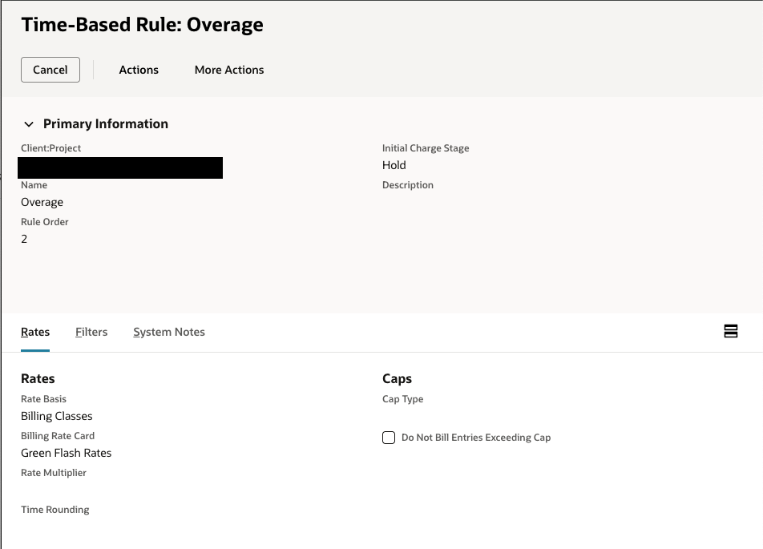Click the Rate Basis label
Viewport: 763px width, 549px height.
(x=43, y=398)
